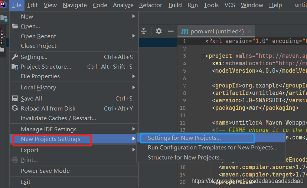Open the vertical Project side tab
307x188 pixels.
coord(2,36)
